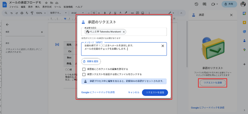Redo the last action
This screenshot has width=248, height=114.
point(17,13)
